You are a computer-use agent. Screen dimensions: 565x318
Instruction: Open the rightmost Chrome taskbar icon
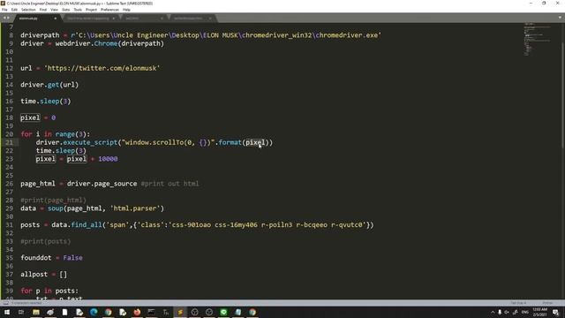point(252,312)
